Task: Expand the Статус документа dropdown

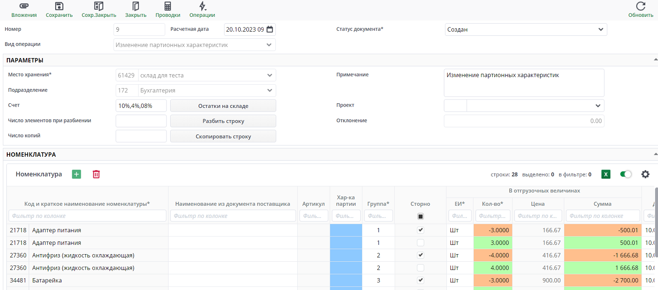Action: coord(601,30)
